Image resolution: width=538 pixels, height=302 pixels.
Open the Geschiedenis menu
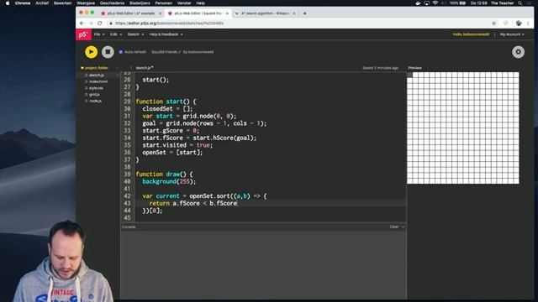click(x=112, y=3)
